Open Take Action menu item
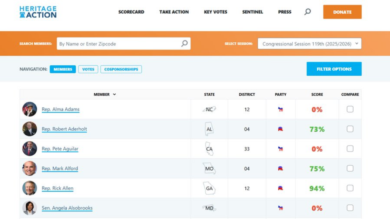This screenshot has width=390, height=219. click(174, 12)
